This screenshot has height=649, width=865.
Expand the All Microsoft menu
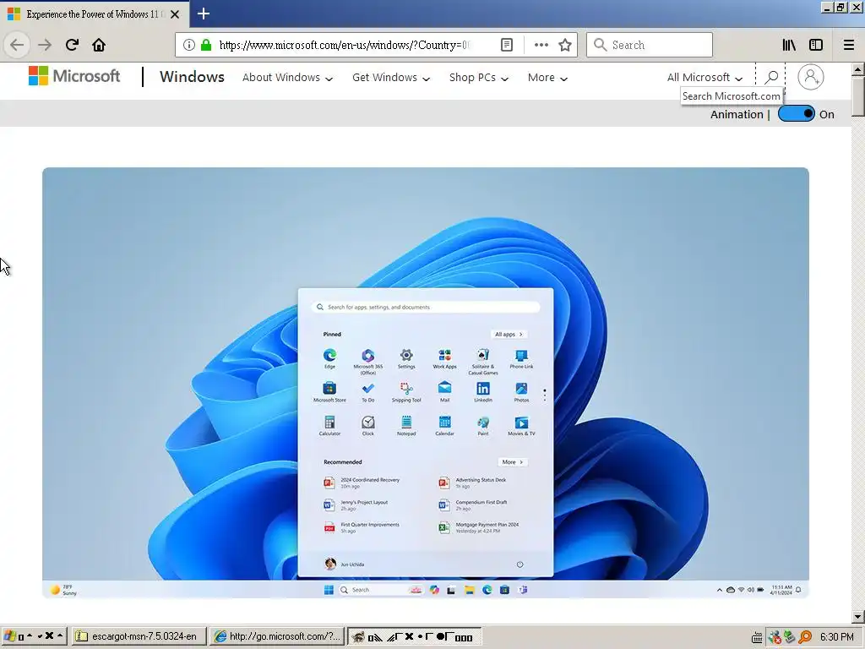coord(705,78)
